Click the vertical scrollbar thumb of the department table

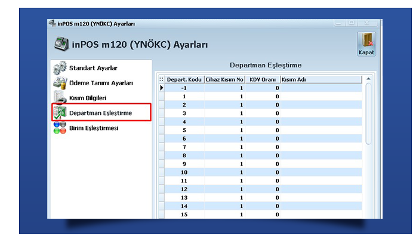click(x=368, y=114)
